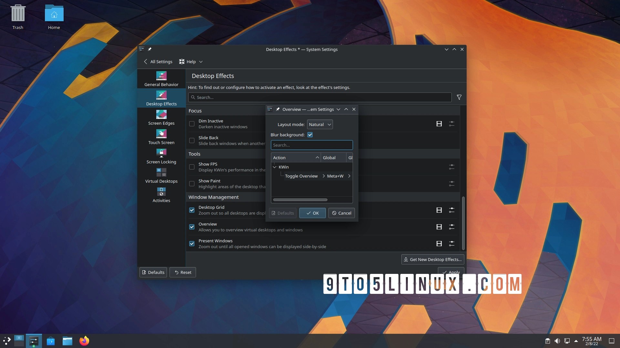This screenshot has height=348, width=620.
Task: Disable the Desktop Grid effect
Action: pyautogui.click(x=192, y=210)
